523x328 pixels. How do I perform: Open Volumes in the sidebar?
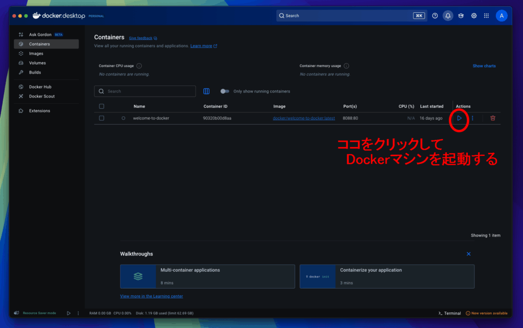point(46,63)
